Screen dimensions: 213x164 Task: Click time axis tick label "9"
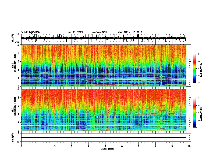[172, 146]
